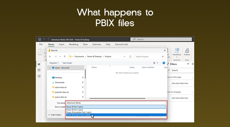Click the Publish icon in ribbon
230x127 pixels.
(x=187, y=51)
